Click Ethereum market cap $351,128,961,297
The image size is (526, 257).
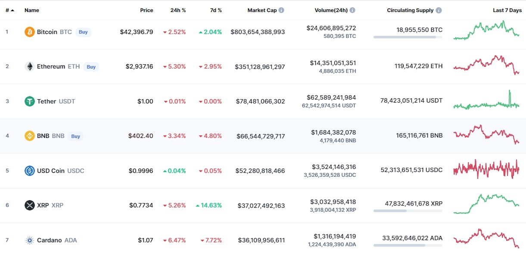(x=260, y=67)
